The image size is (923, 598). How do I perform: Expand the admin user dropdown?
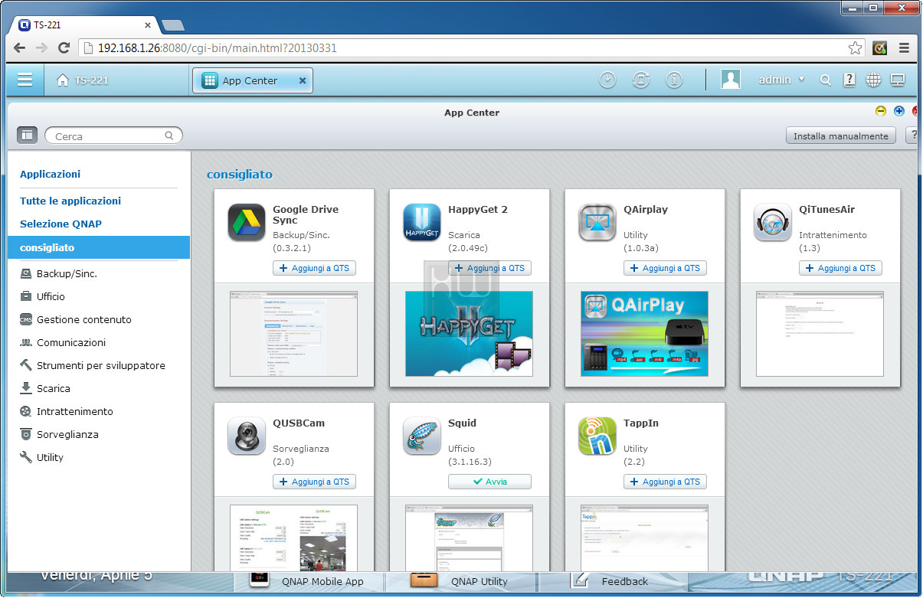pos(802,80)
